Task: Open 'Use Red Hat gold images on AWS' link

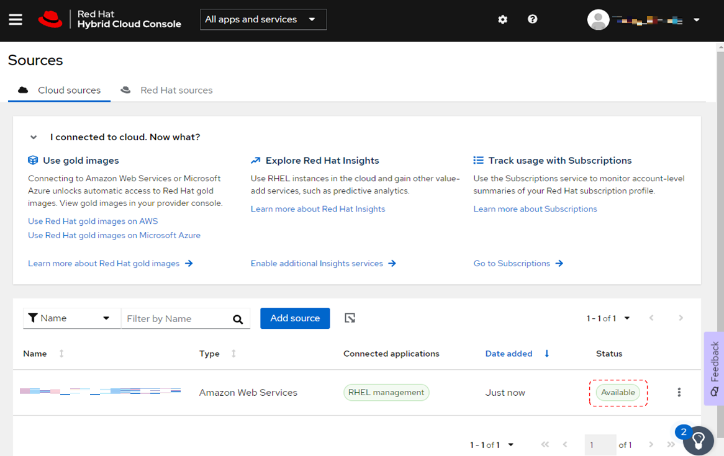Action: (x=93, y=221)
